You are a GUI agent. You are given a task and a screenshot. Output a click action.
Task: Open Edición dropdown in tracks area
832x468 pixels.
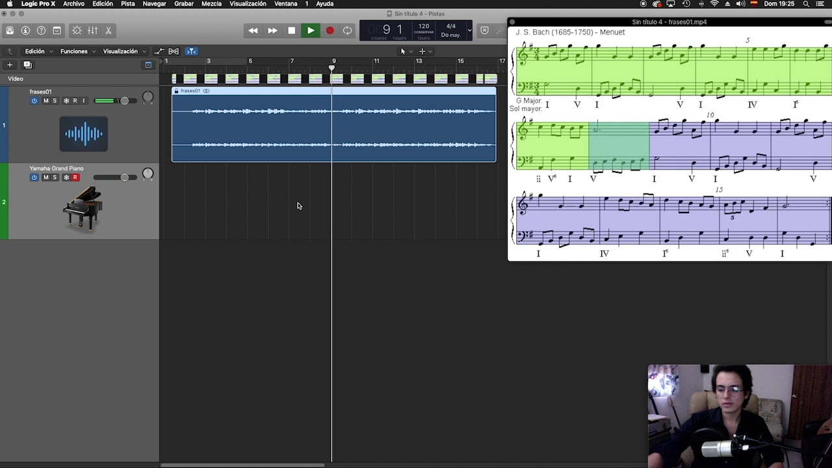[x=38, y=51]
